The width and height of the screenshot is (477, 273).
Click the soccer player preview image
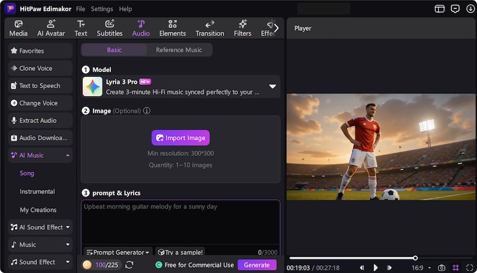pyautogui.click(x=381, y=147)
